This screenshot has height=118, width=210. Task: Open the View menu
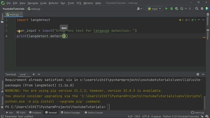tap(22, 3)
